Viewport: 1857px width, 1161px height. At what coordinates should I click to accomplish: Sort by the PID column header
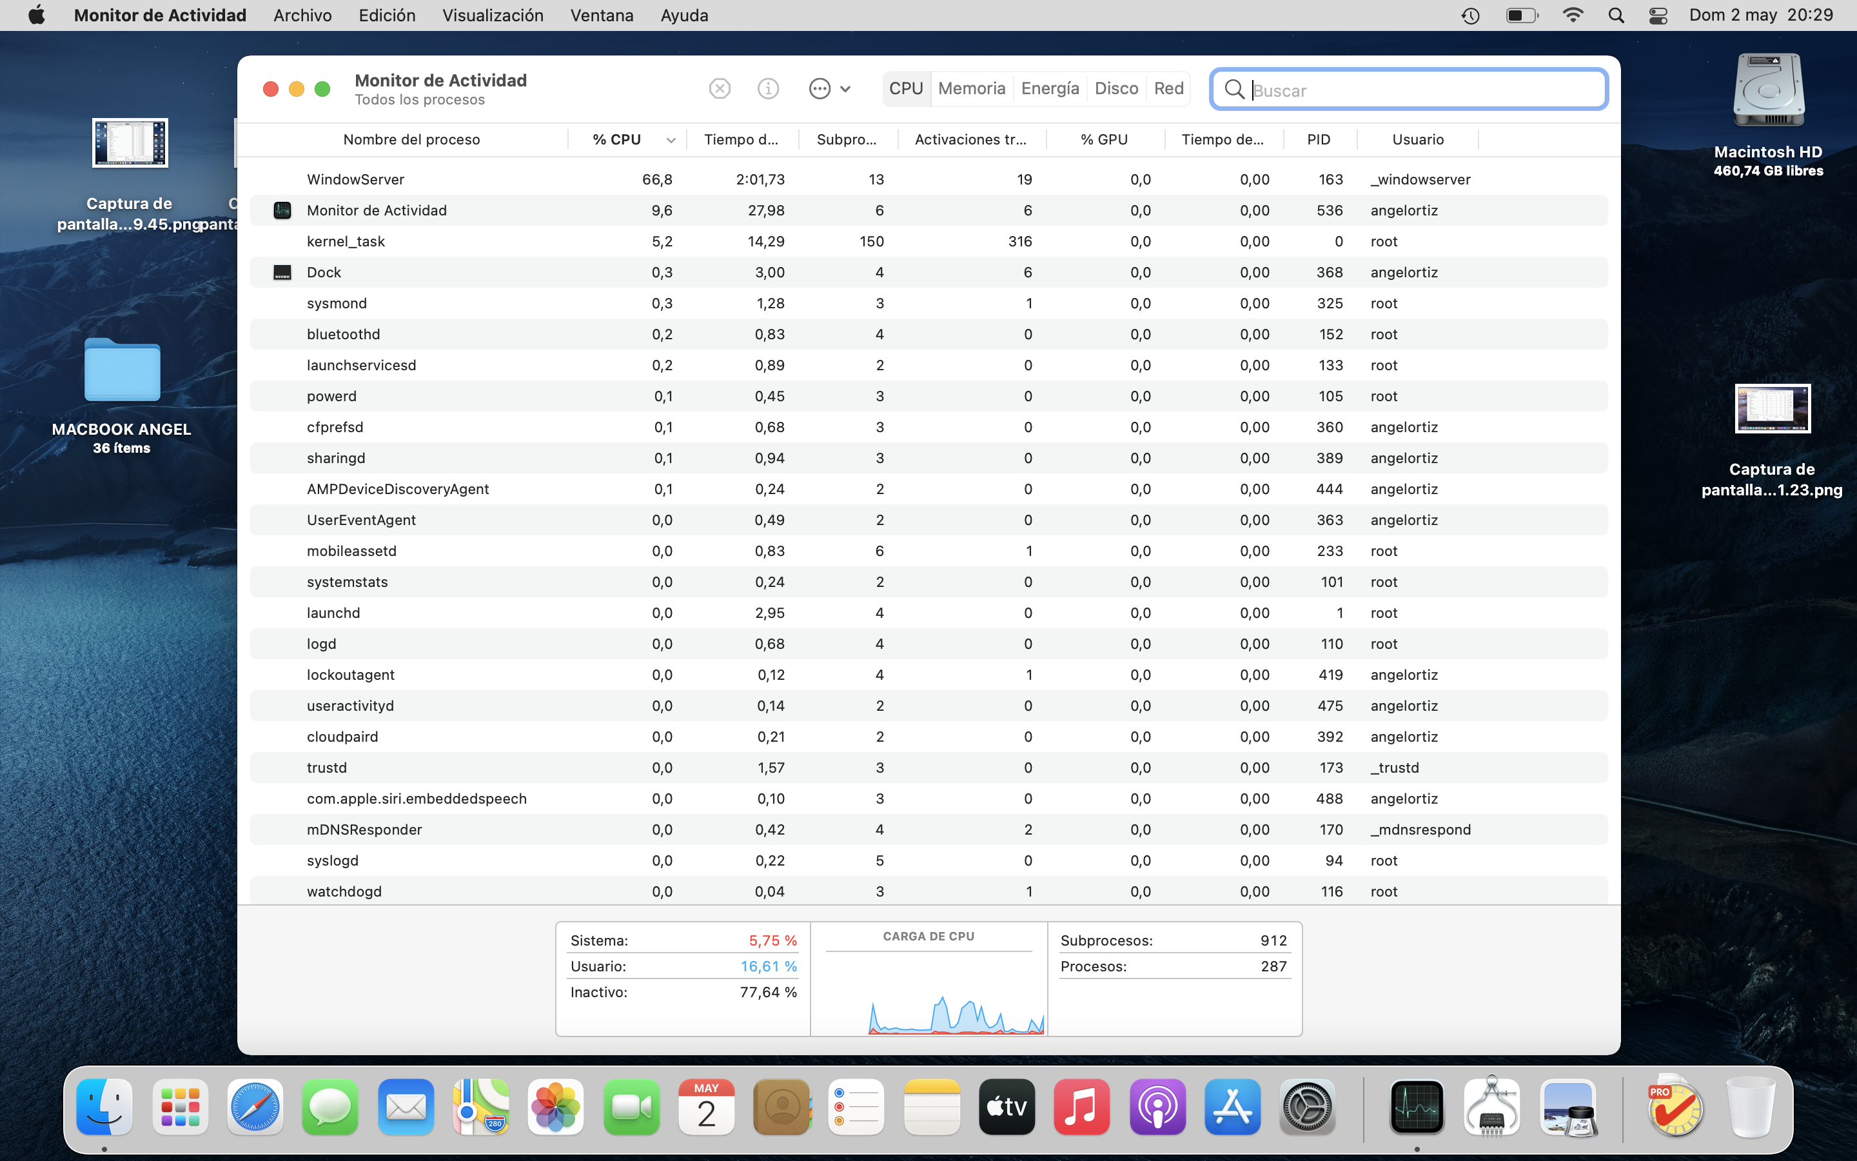pyautogui.click(x=1319, y=140)
